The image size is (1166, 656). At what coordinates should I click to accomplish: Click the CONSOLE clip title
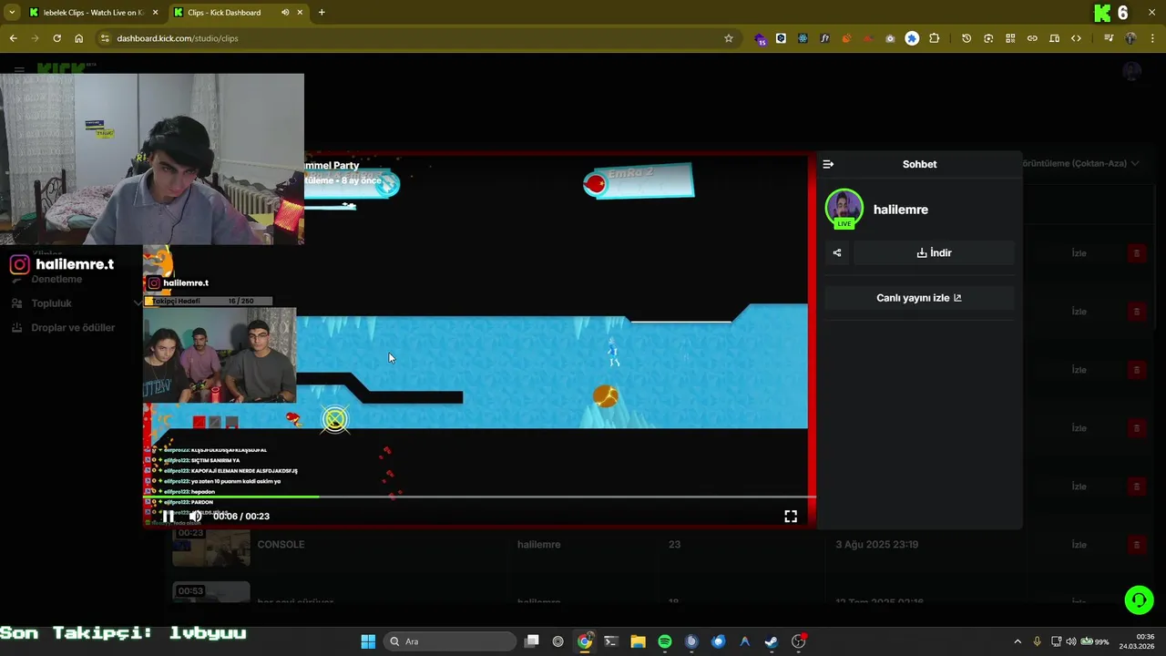281,545
